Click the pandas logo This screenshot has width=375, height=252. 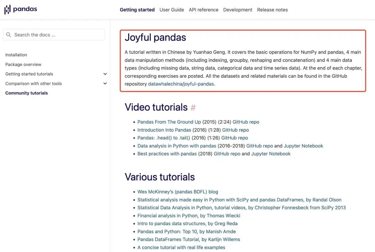tap(20, 9)
